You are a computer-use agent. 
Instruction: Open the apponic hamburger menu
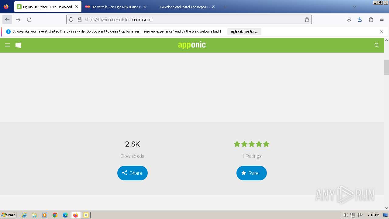(x=7, y=45)
